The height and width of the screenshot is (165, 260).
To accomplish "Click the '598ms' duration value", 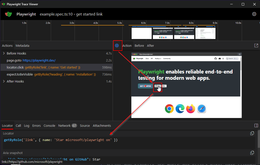I will tap(107, 67).
